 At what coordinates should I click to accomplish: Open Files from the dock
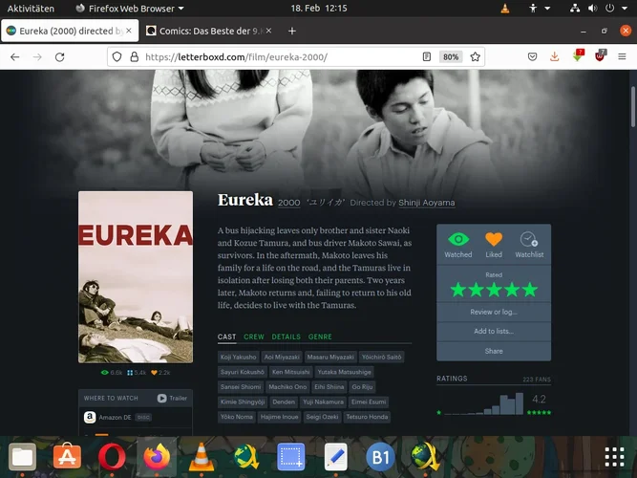click(x=22, y=457)
